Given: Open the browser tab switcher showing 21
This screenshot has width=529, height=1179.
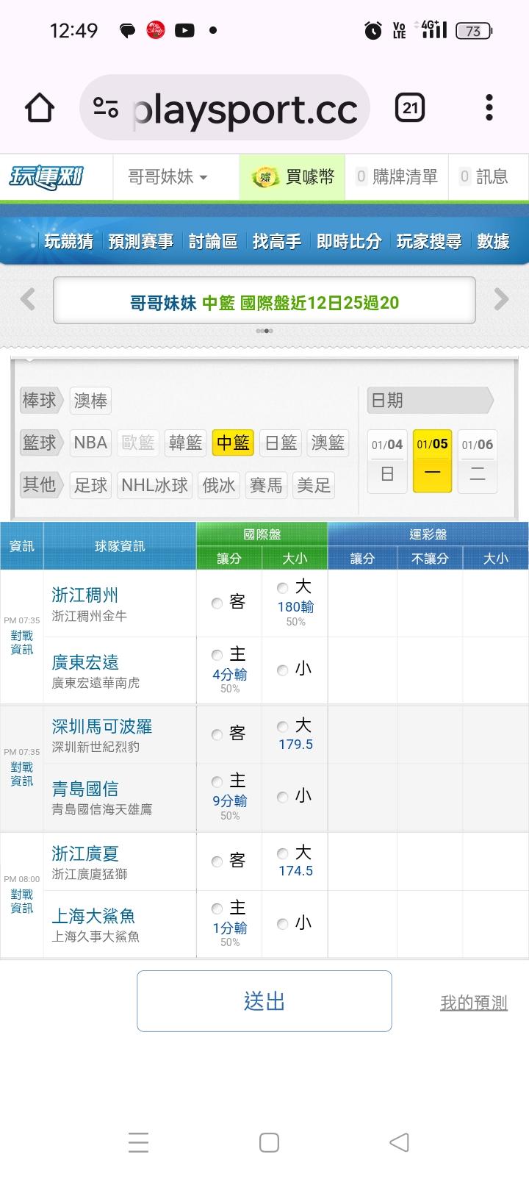Looking at the screenshot, I should (410, 109).
